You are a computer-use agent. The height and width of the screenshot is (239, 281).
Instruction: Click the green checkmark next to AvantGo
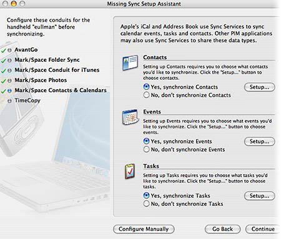(x=3, y=51)
